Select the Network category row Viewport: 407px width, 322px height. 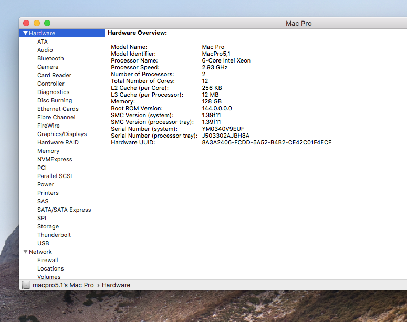pos(62,252)
